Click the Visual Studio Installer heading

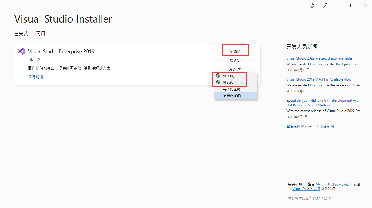tap(63, 19)
